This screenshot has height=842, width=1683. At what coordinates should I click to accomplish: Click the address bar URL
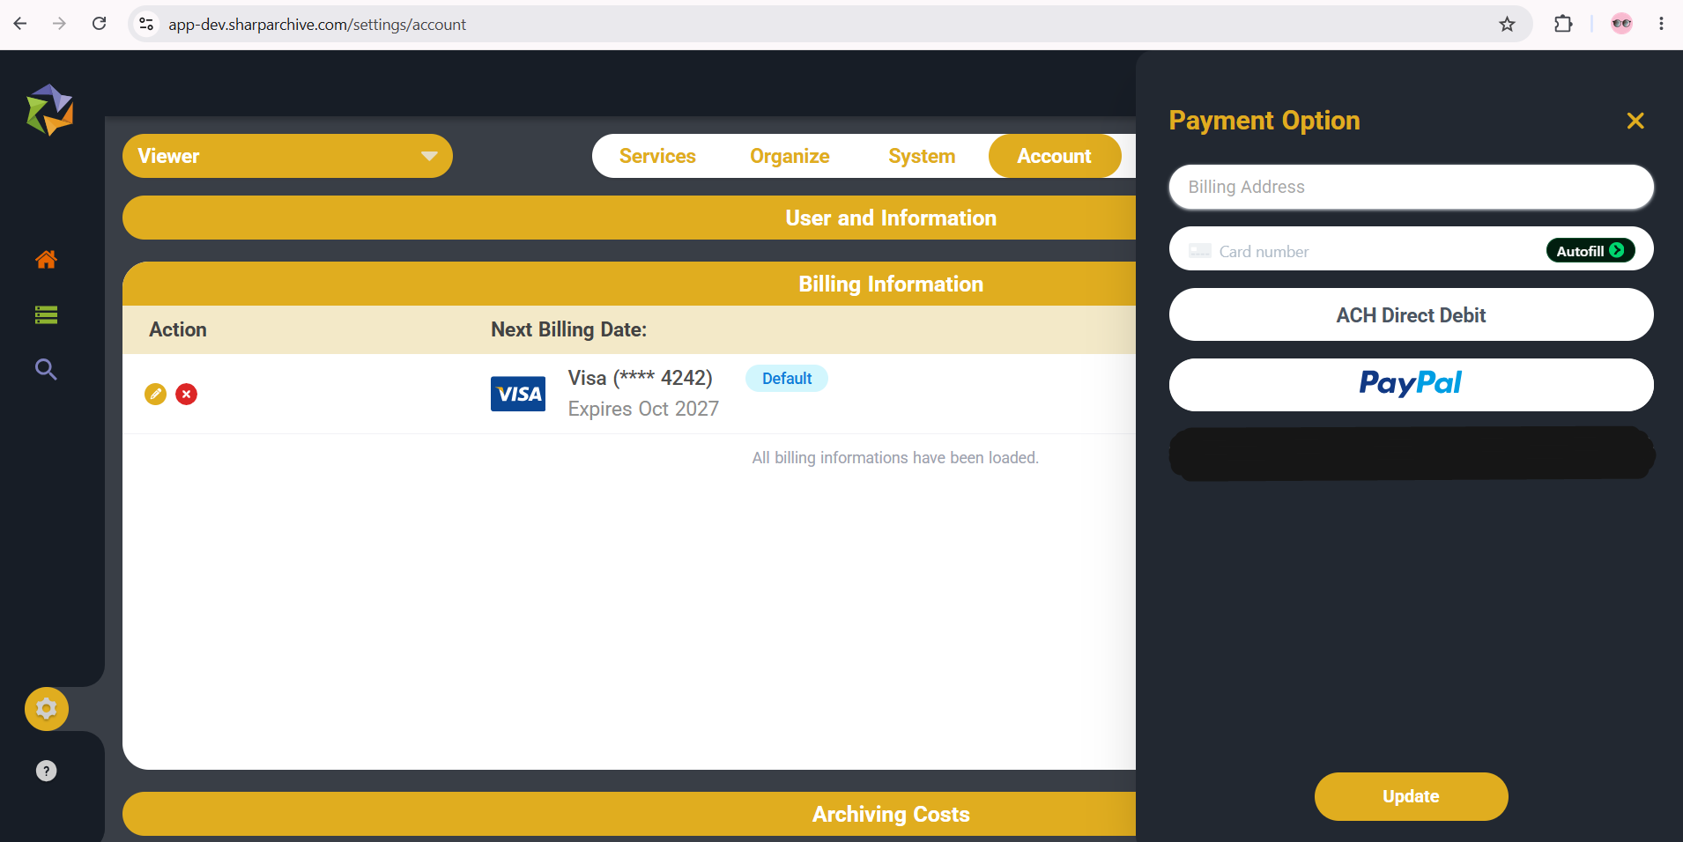click(317, 25)
